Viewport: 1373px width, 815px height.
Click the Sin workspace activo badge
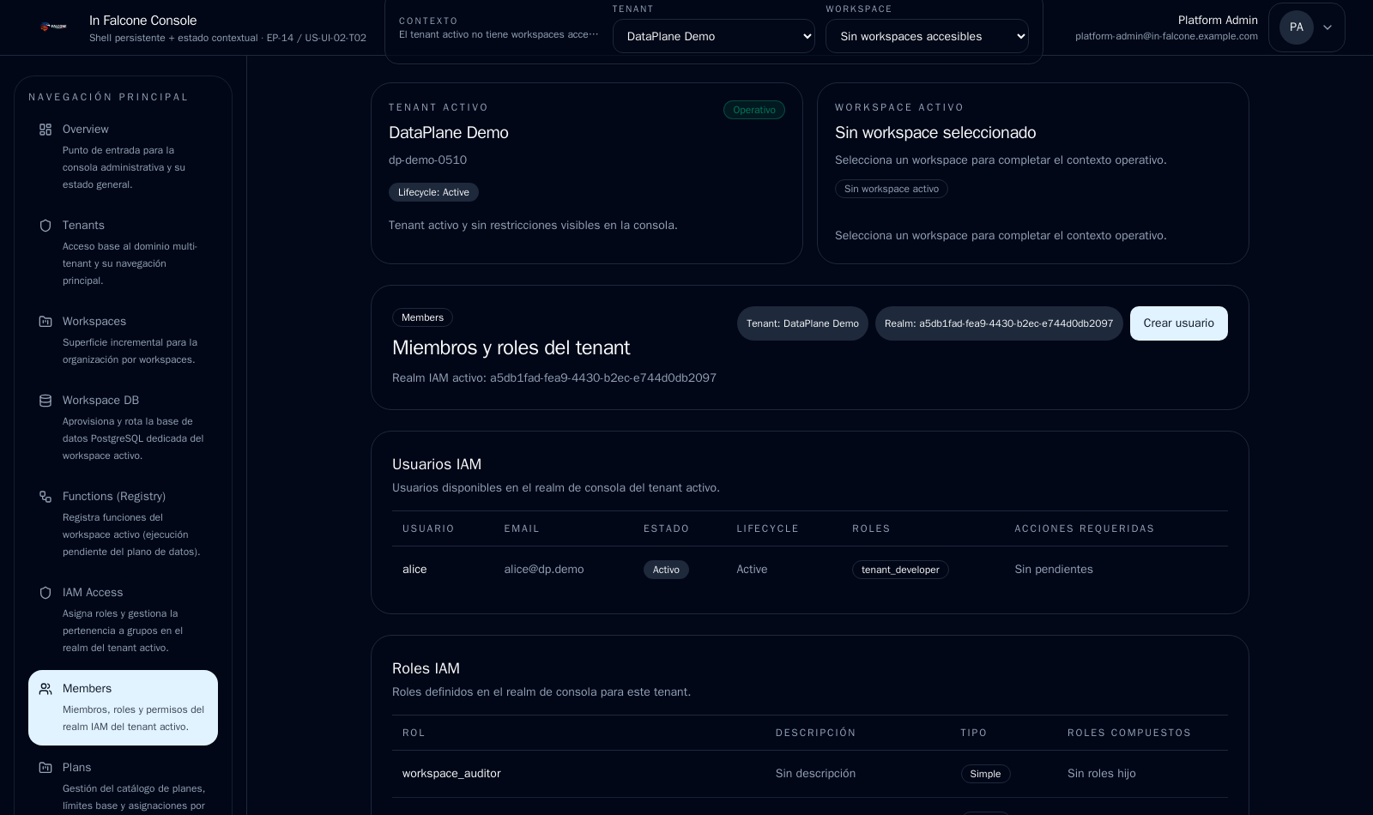click(892, 189)
